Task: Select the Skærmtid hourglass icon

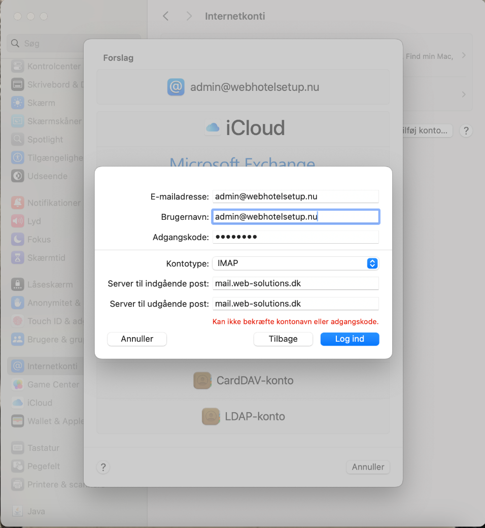Action: point(17,257)
